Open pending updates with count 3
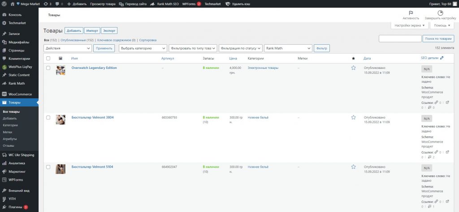Screen dimensions: 459x212 pos(48,4)
